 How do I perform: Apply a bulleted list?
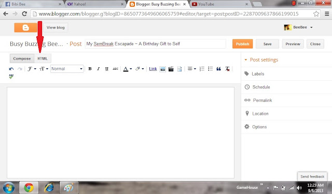coord(210,69)
